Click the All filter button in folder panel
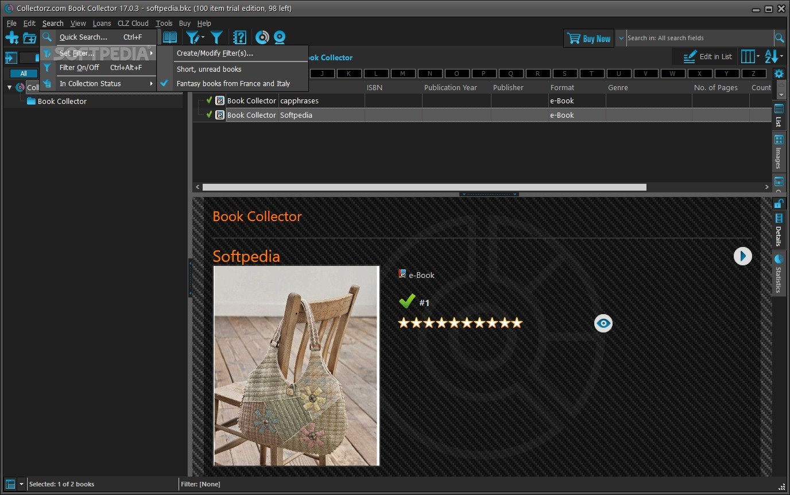The image size is (790, 495). [x=24, y=74]
